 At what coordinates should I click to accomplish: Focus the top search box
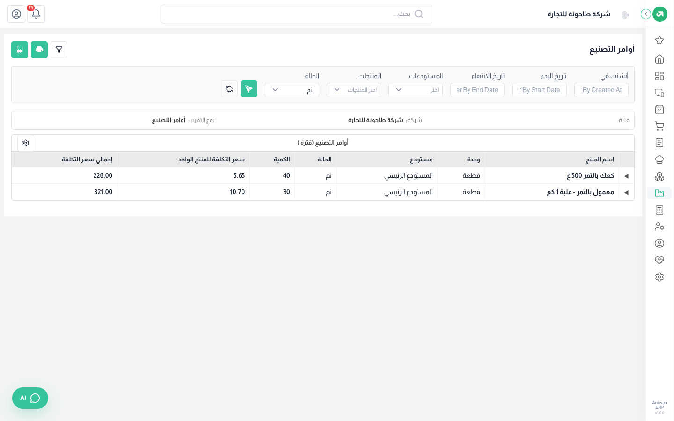coord(296,14)
